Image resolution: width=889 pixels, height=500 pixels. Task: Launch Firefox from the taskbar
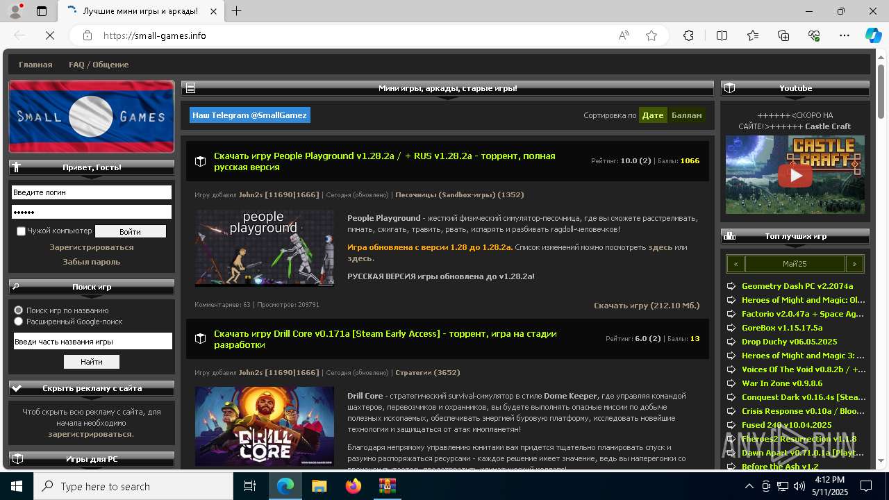click(x=354, y=486)
